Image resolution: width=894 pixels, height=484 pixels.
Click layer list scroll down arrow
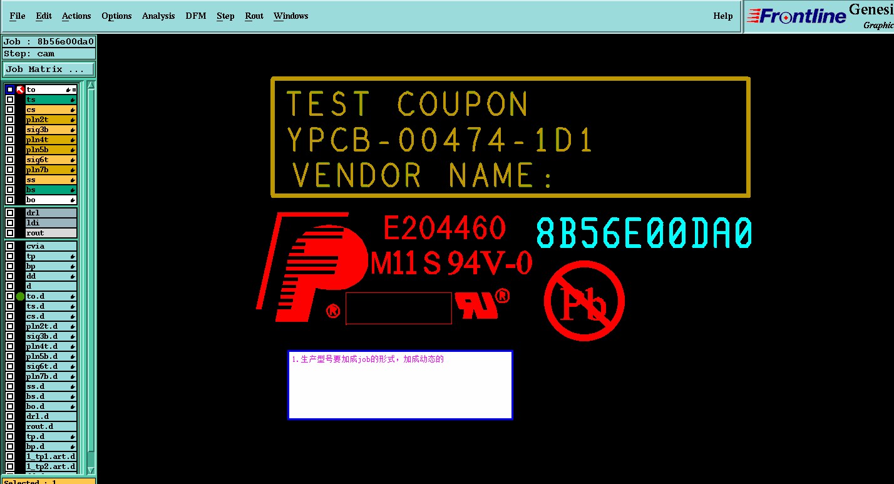point(91,470)
